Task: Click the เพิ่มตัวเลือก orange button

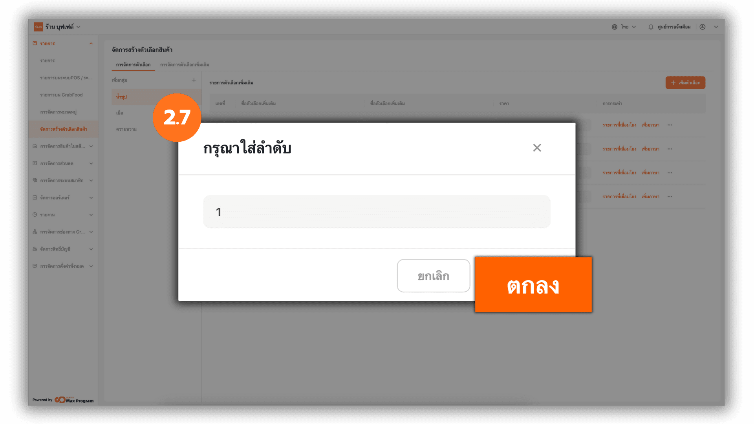Action: click(685, 82)
